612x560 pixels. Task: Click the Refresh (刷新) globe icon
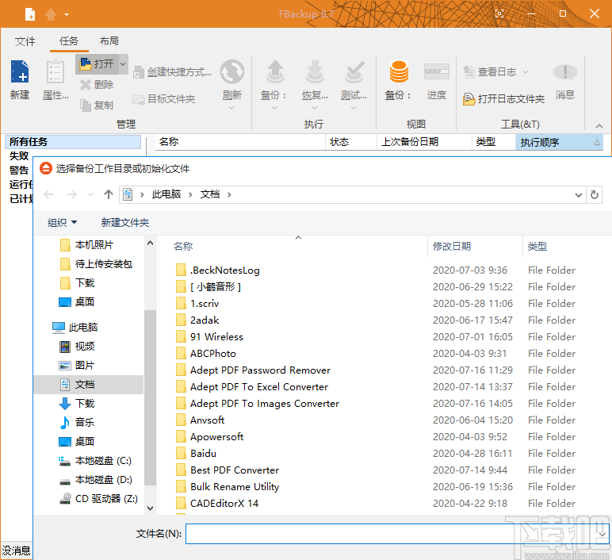click(232, 72)
